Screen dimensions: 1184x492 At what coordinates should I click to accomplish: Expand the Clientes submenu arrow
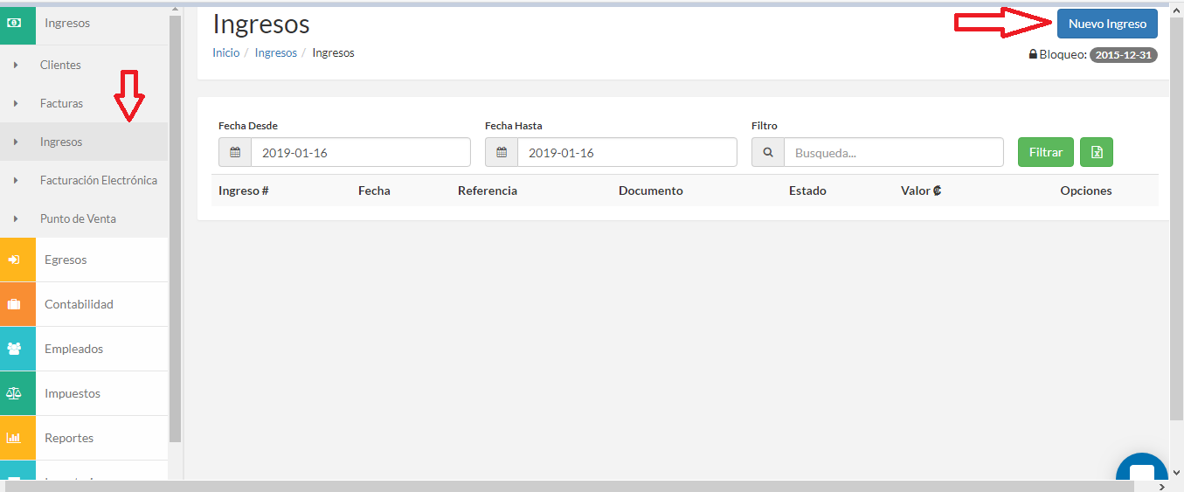coord(16,66)
